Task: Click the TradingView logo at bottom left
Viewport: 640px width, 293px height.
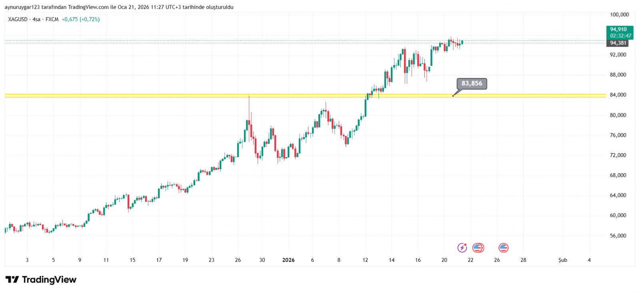Action: pyautogui.click(x=41, y=280)
